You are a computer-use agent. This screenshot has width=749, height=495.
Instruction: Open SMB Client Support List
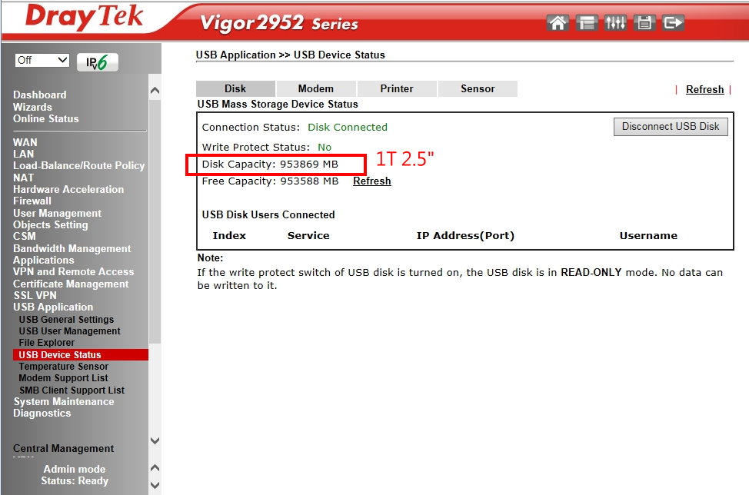point(72,390)
